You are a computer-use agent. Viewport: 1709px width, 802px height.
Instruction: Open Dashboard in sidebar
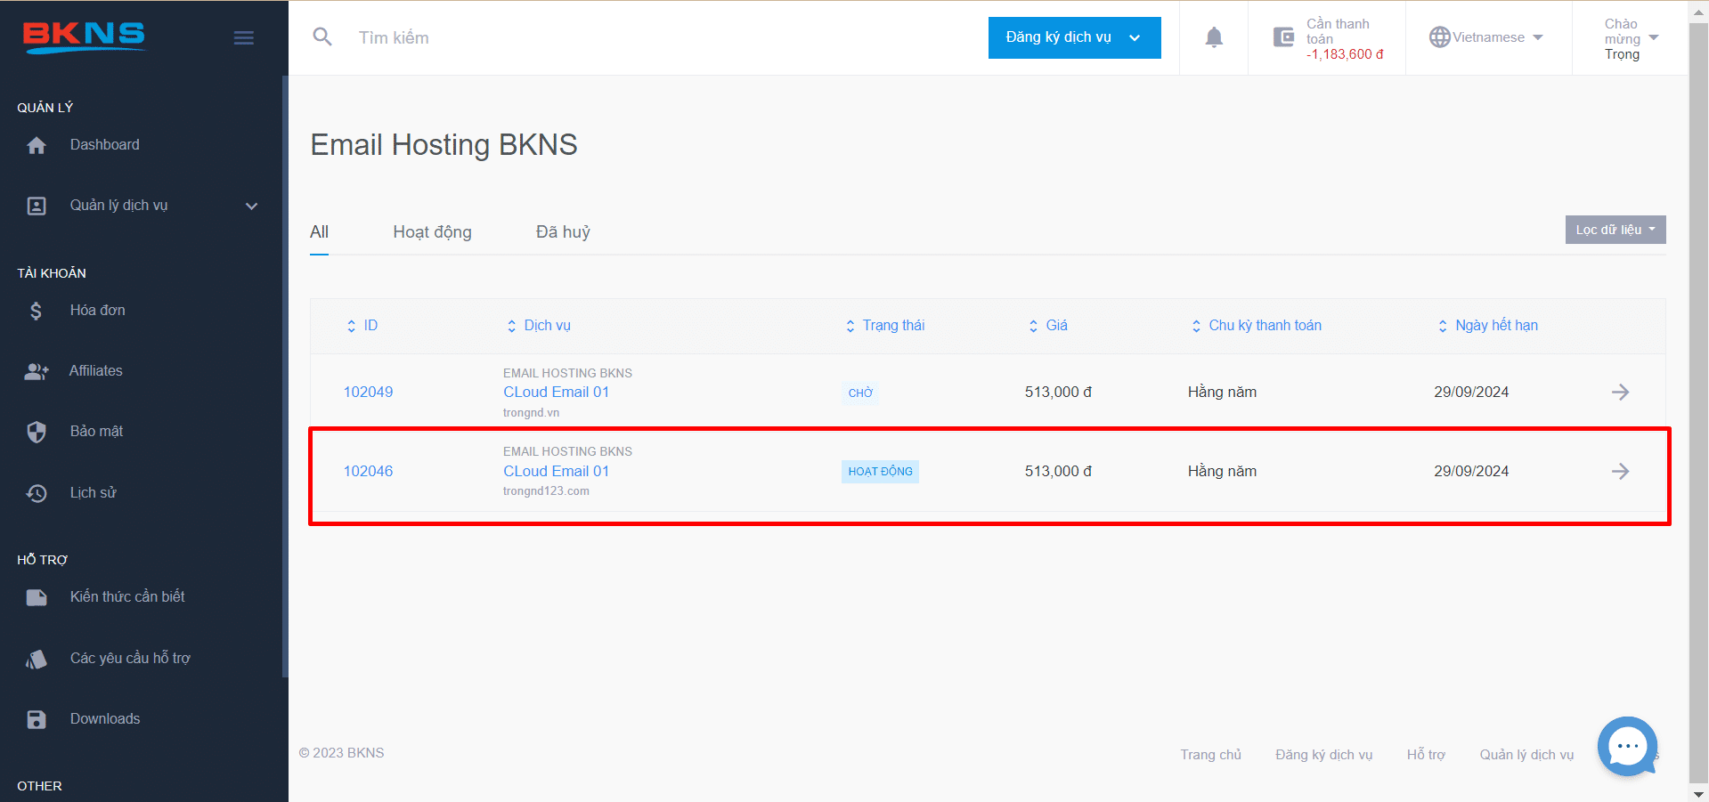coord(105,145)
